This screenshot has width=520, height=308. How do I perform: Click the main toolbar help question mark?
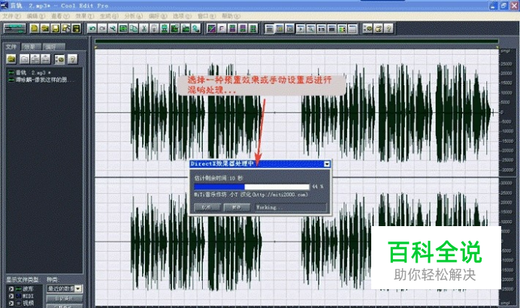tap(388, 29)
